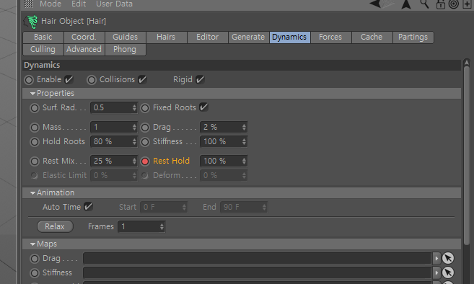Click the grip handle icon left of Mode

point(29,4)
